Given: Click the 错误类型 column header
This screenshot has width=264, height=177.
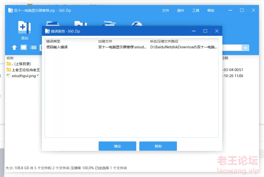Looking at the screenshot, I should (x=53, y=41).
